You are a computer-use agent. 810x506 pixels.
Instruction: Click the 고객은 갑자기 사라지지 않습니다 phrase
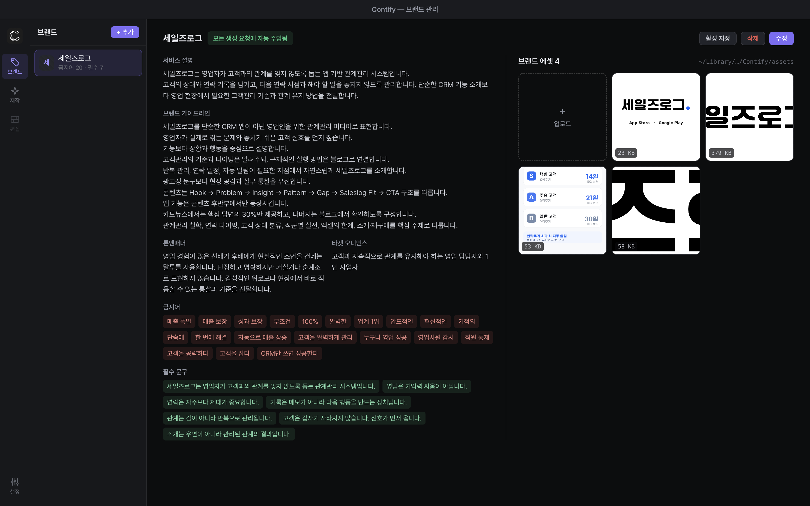[x=352, y=418]
